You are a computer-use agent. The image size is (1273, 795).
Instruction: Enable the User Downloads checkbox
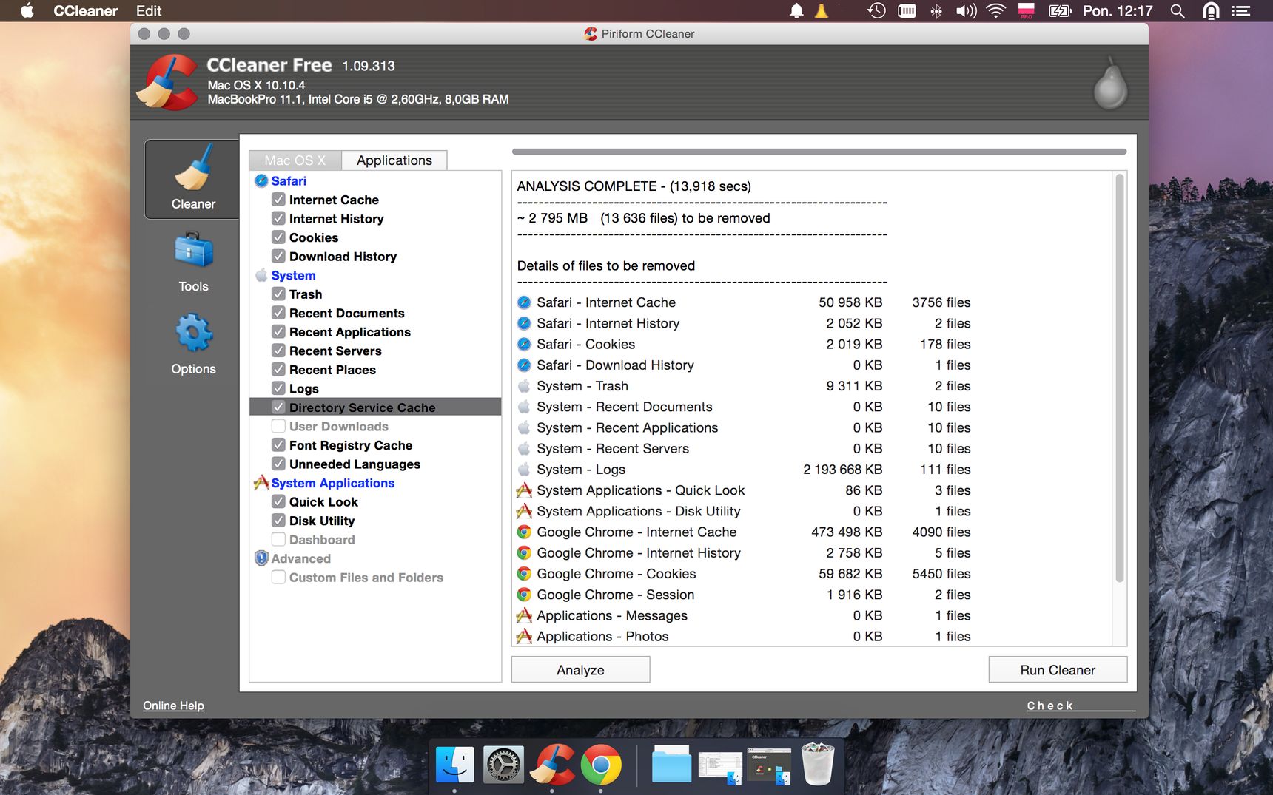tap(278, 427)
